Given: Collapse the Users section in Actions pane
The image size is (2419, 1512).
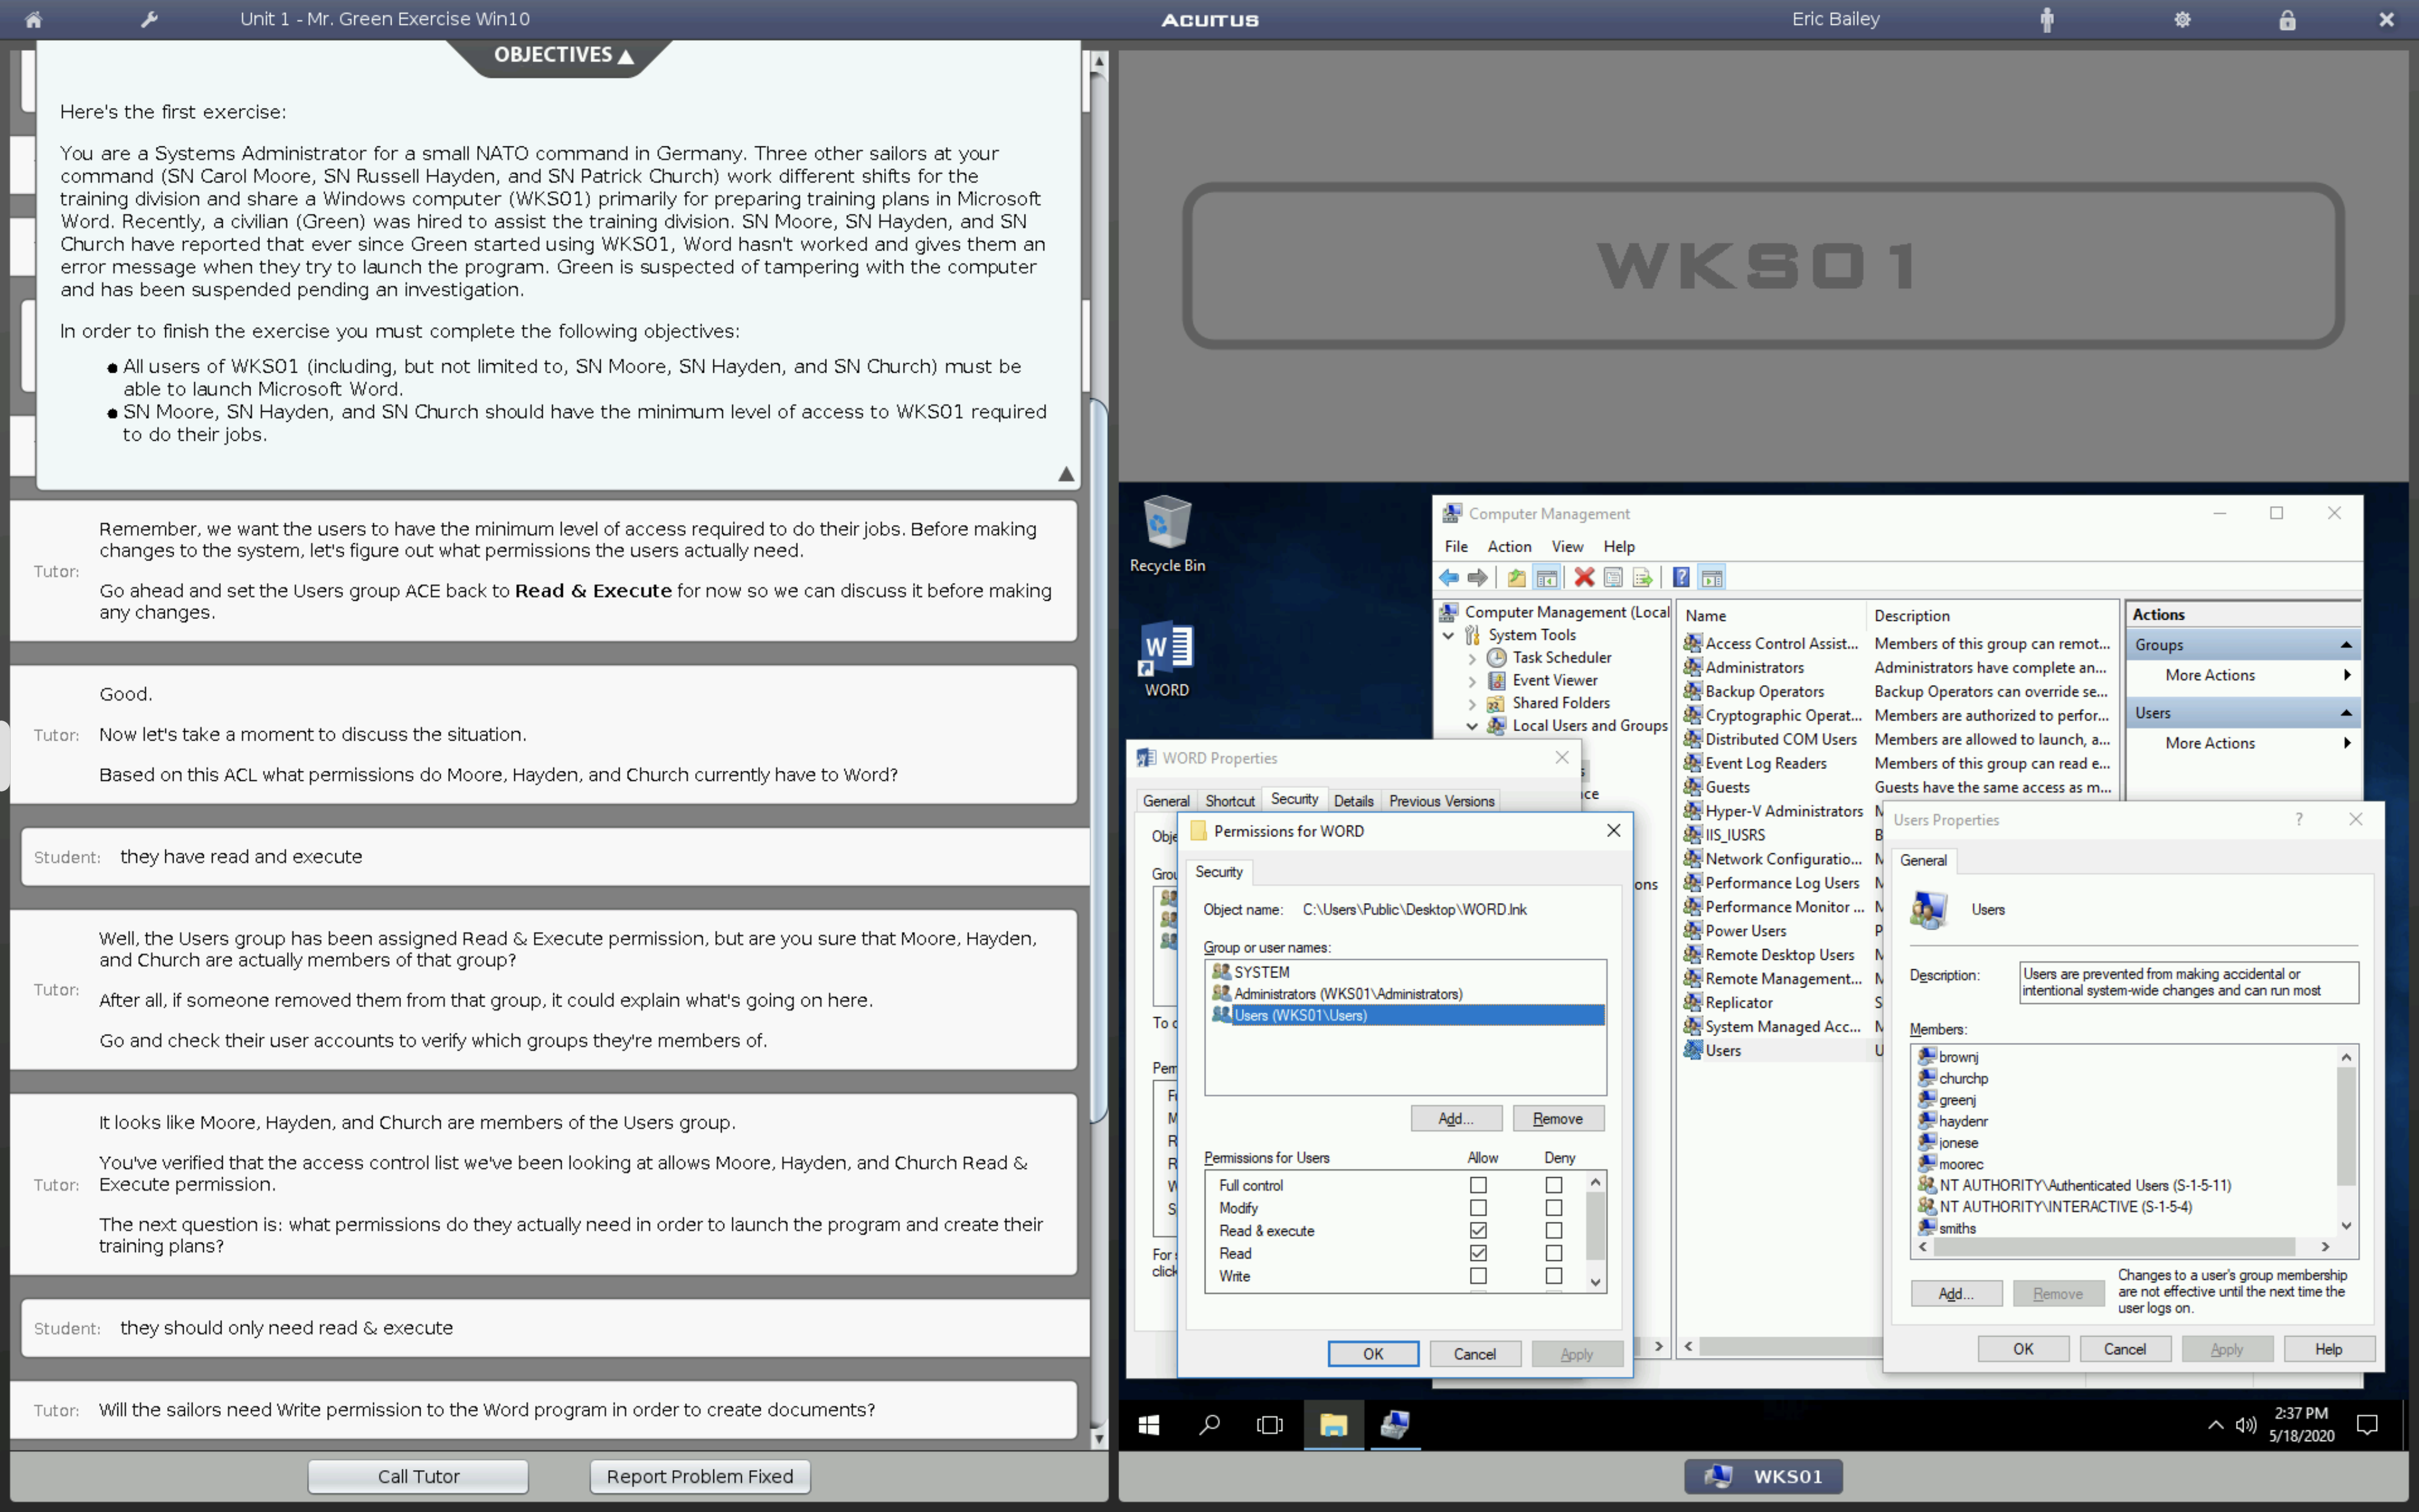Looking at the screenshot, I should click(x=2345, y=713).
